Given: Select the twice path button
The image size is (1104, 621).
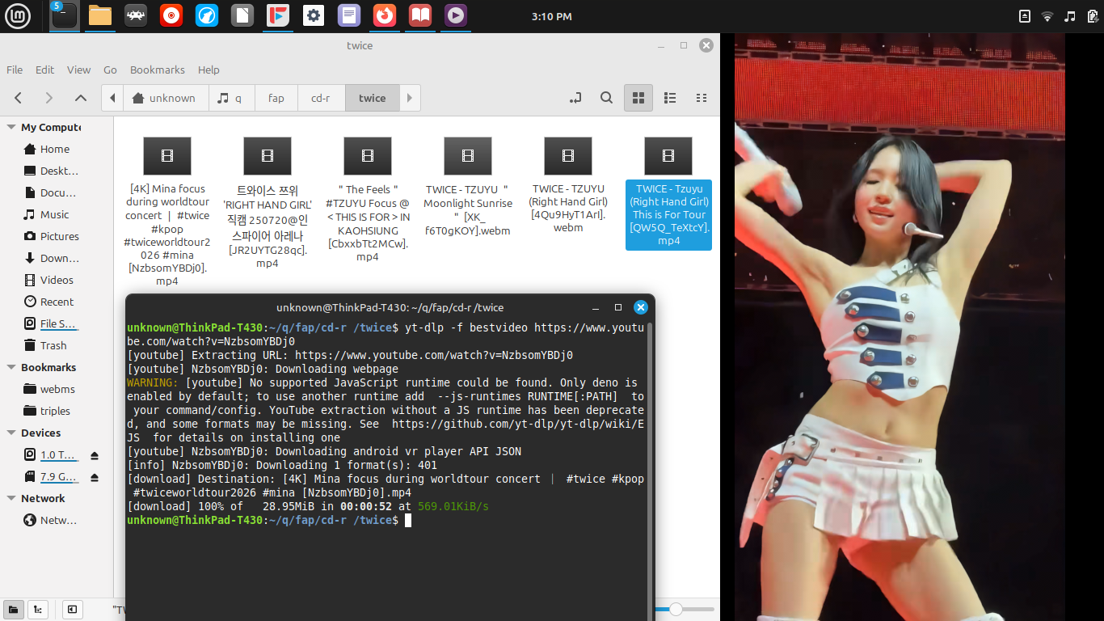Looking at the screenshot, I should click(372, 98).
